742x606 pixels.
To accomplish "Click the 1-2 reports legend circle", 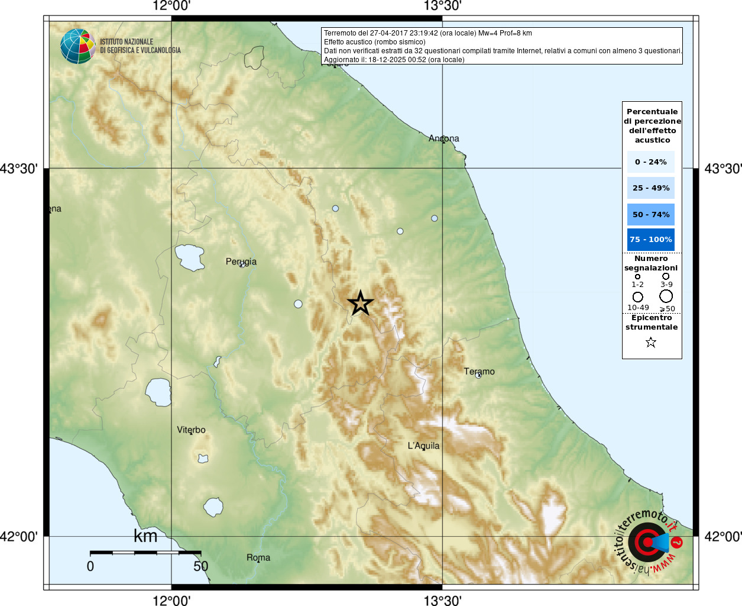I will click(637, 276).
